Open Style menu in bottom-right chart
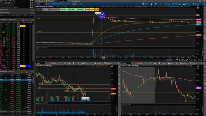The width and height of the screenshot is (206, 116). click(171, 63)
